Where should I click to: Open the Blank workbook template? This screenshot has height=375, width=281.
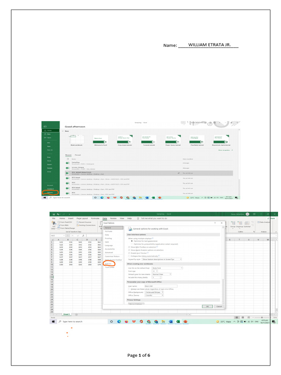pyautogui.click(x=76, y=140)
